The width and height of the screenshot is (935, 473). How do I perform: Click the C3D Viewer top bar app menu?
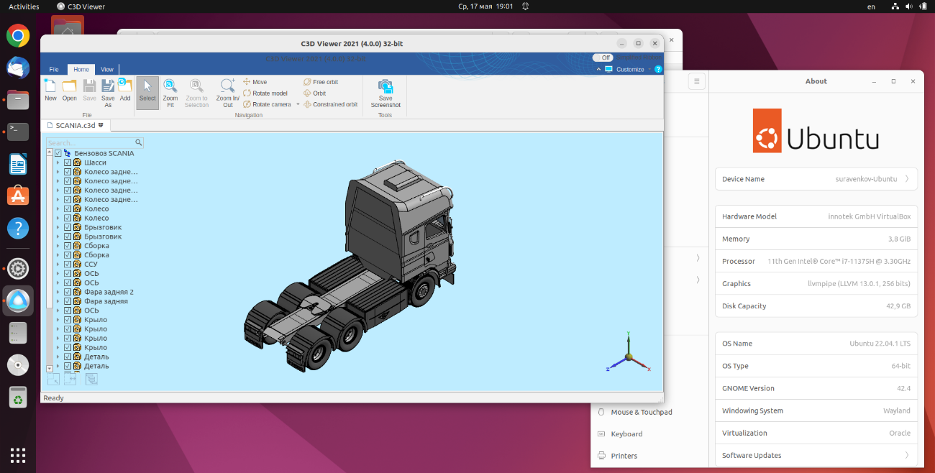(81, 6)
